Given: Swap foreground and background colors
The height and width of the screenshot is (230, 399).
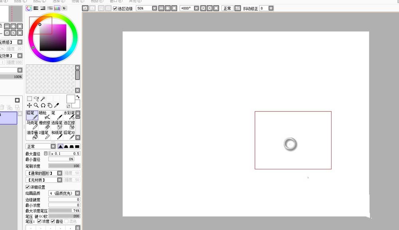Looking at the screenshot, I should (x=78, y=97).
